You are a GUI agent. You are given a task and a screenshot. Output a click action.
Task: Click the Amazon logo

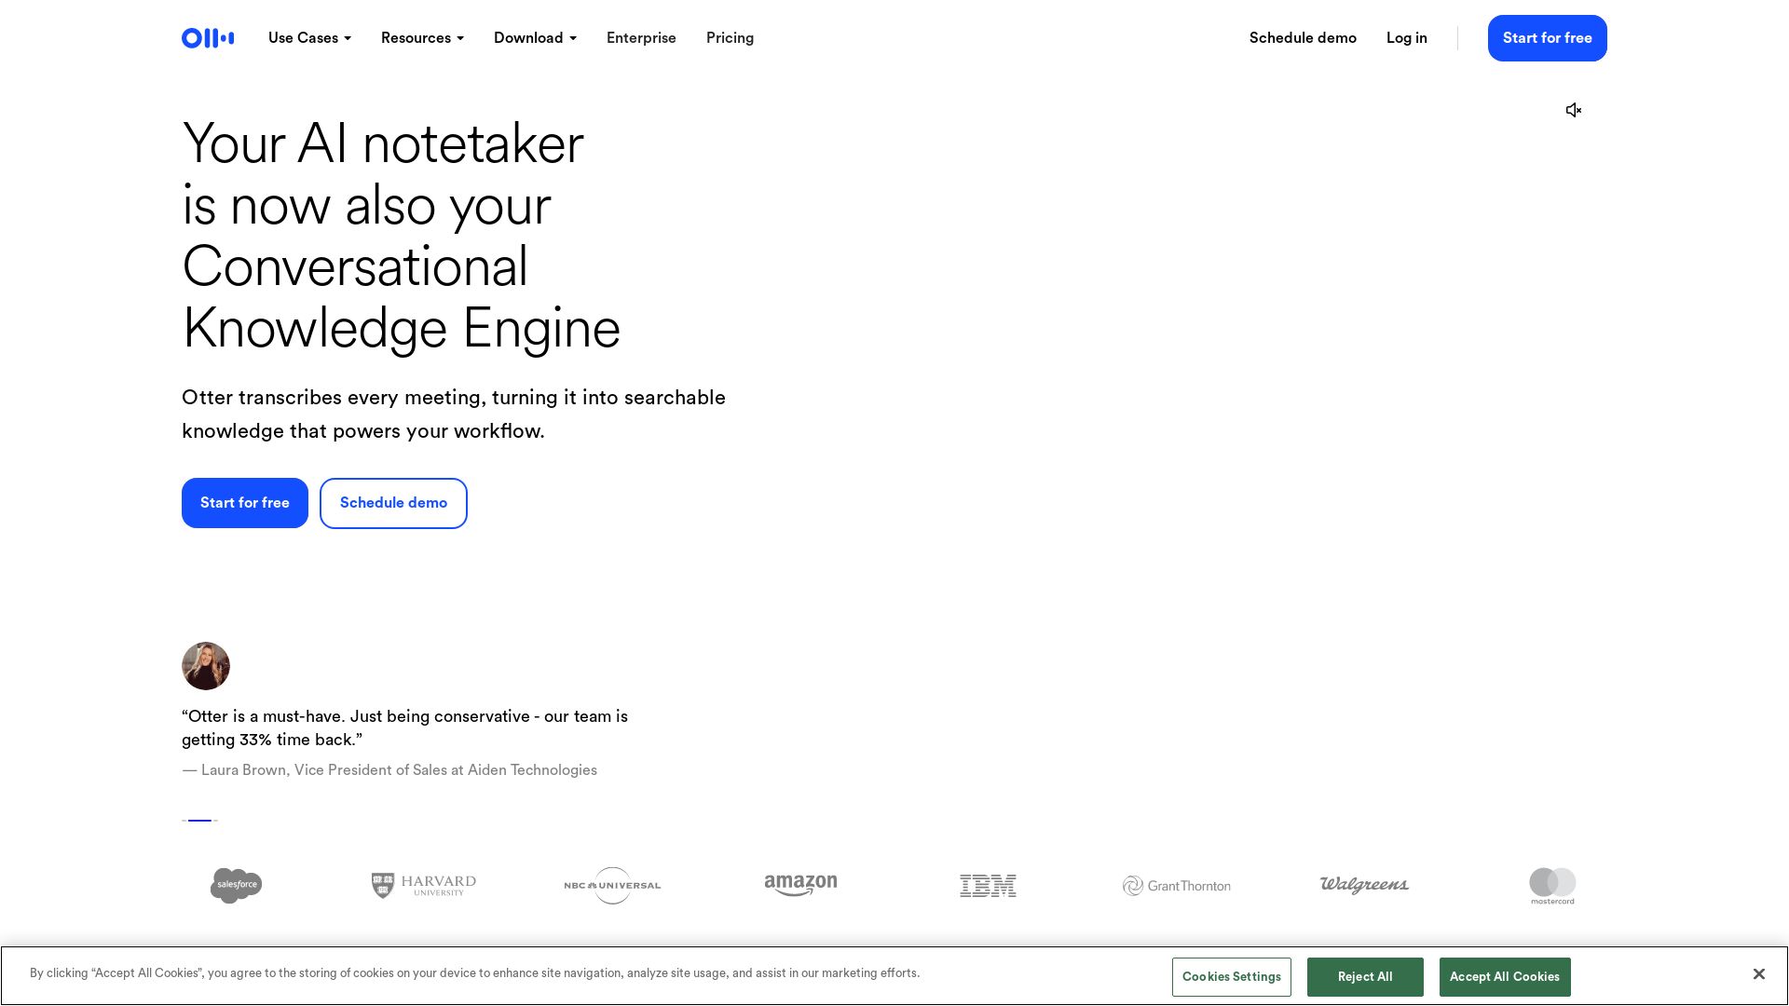tap(800, 885)
